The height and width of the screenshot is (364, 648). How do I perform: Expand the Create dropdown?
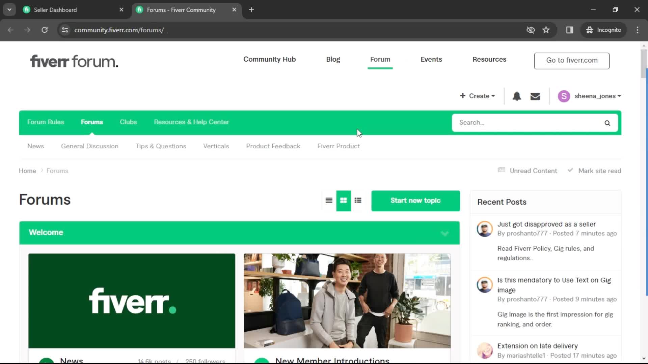(478, 96)
